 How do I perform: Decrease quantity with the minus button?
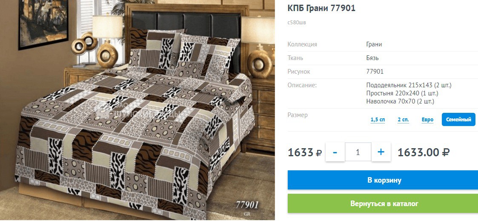point(335,152)
